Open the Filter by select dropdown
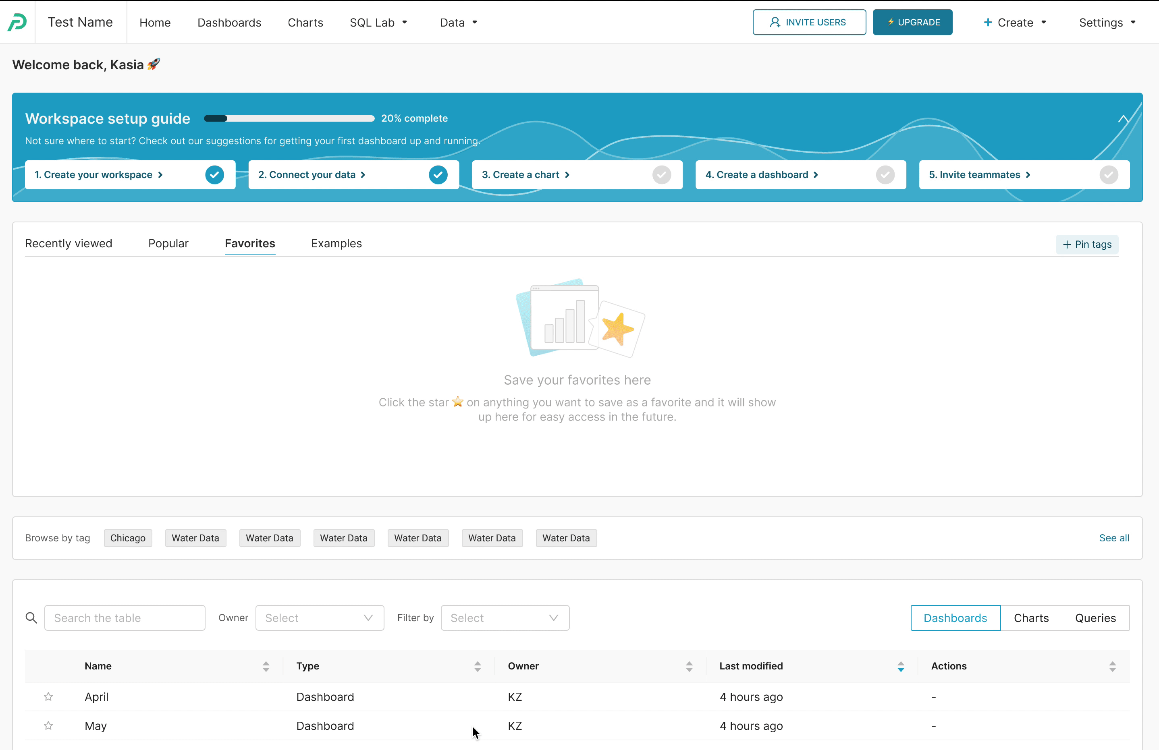The width and height of the screenshot is (1159, 750). (505, 617)
